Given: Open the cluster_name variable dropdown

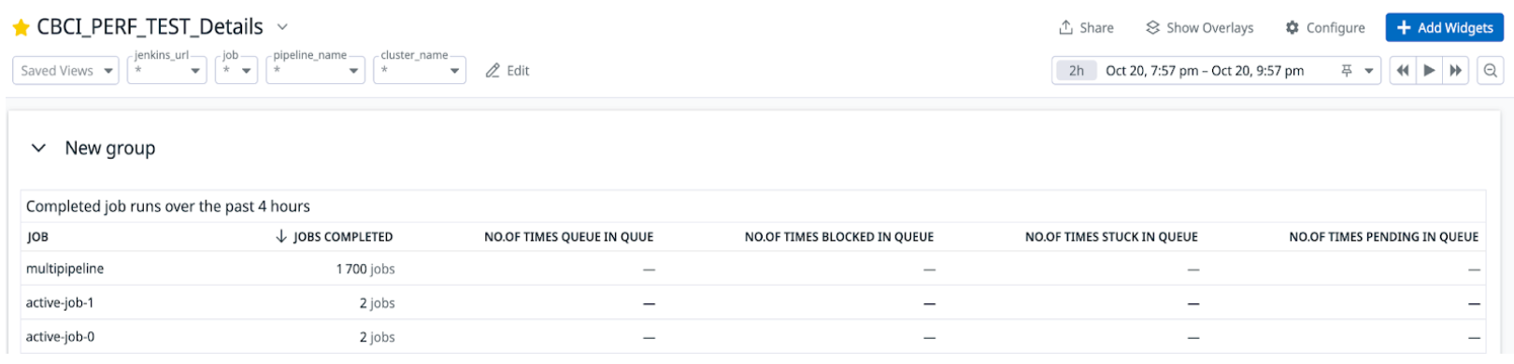Looking at the screenshot, I should (420, 71).
